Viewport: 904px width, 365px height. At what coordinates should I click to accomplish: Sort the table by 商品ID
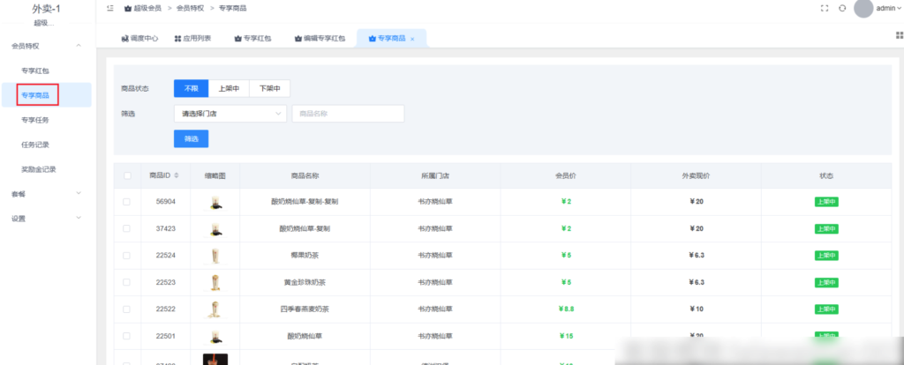177,175
